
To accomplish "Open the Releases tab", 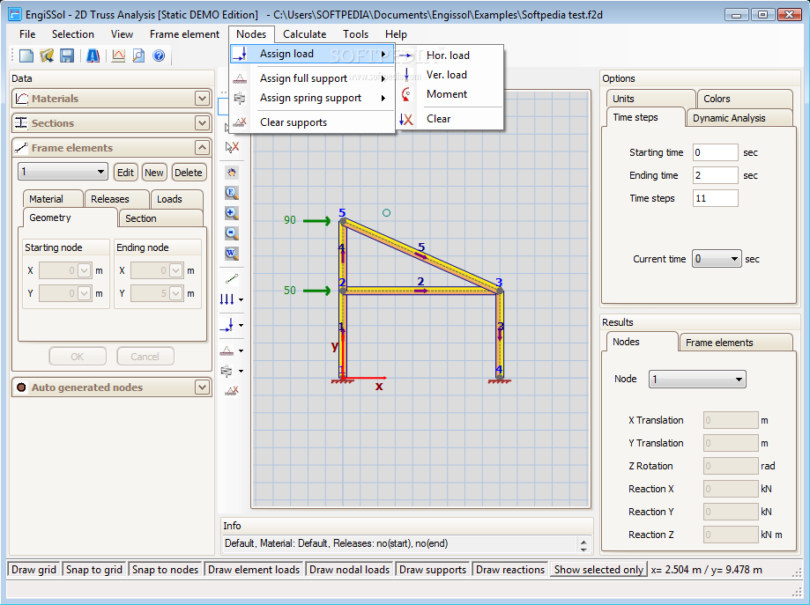I will (116, 199).
